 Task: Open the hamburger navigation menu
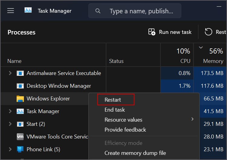(11, 11)
